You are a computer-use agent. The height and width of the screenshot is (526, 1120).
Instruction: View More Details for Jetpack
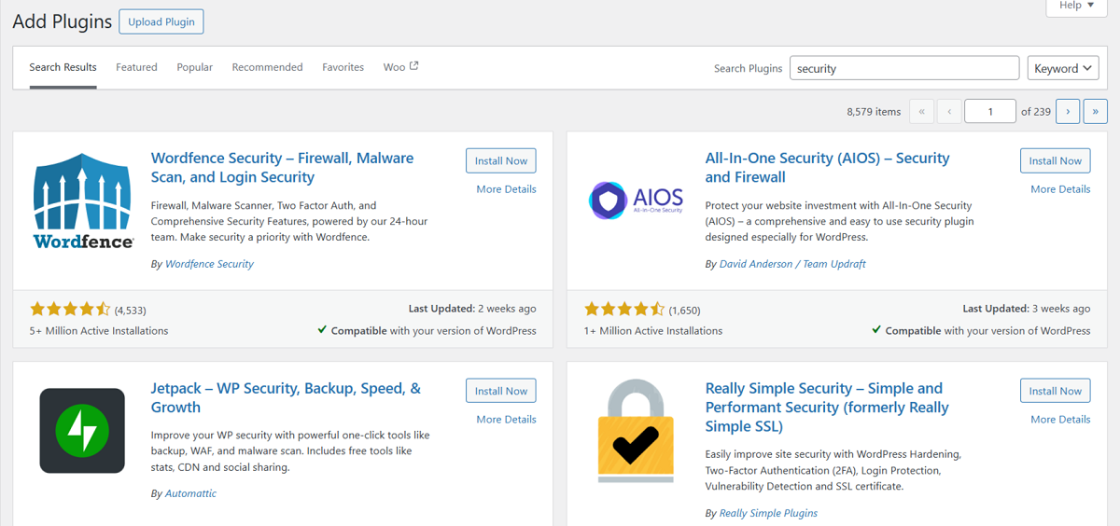point(506,420)
